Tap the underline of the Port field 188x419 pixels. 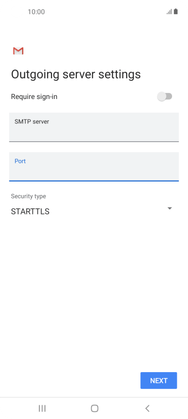[x=94, y=181]
